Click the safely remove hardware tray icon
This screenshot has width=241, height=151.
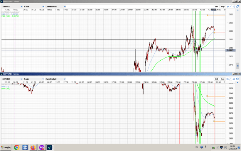[x=213, y=148]
